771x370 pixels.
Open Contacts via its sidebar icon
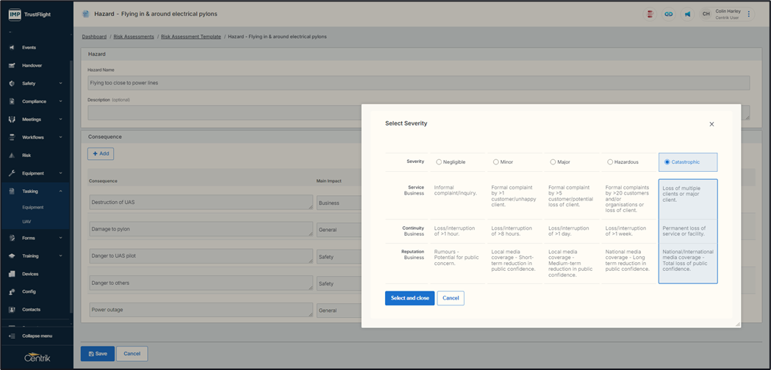[x=12, y=310]
